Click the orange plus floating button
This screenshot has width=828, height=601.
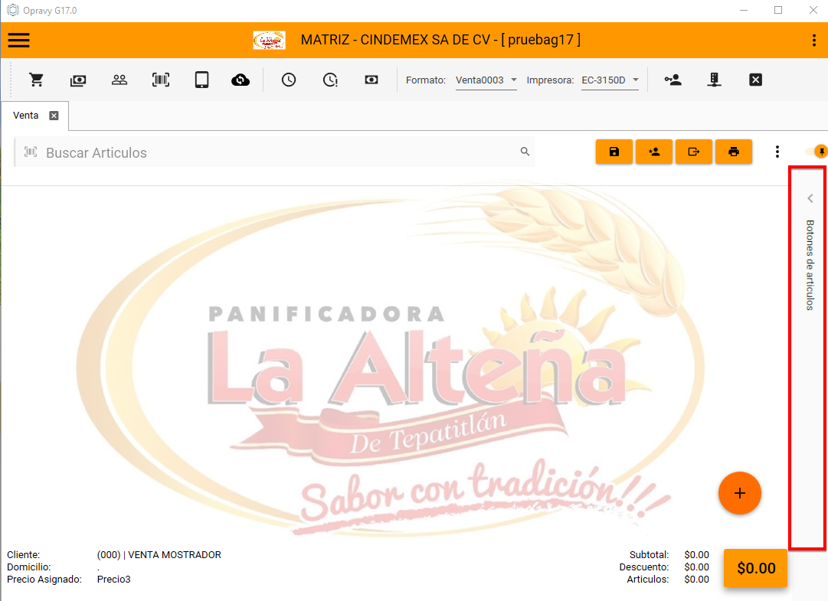[x=739, y=493]
